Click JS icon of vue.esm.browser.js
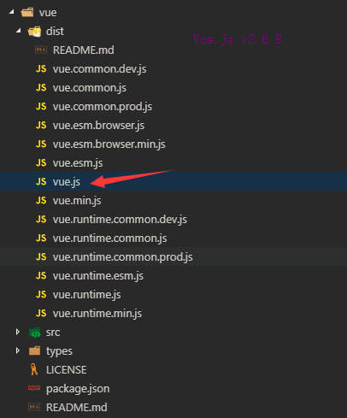Viewport: 347px width, 418px height. [x=41, y=125]
